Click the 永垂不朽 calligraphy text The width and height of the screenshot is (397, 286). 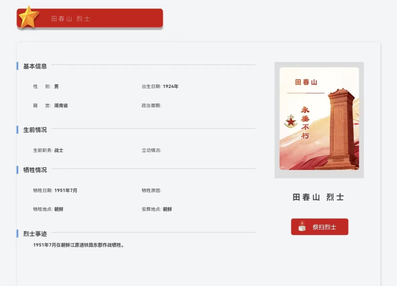[305, 123]
